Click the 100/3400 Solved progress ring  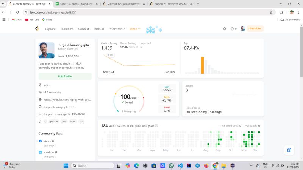[129, 99]
